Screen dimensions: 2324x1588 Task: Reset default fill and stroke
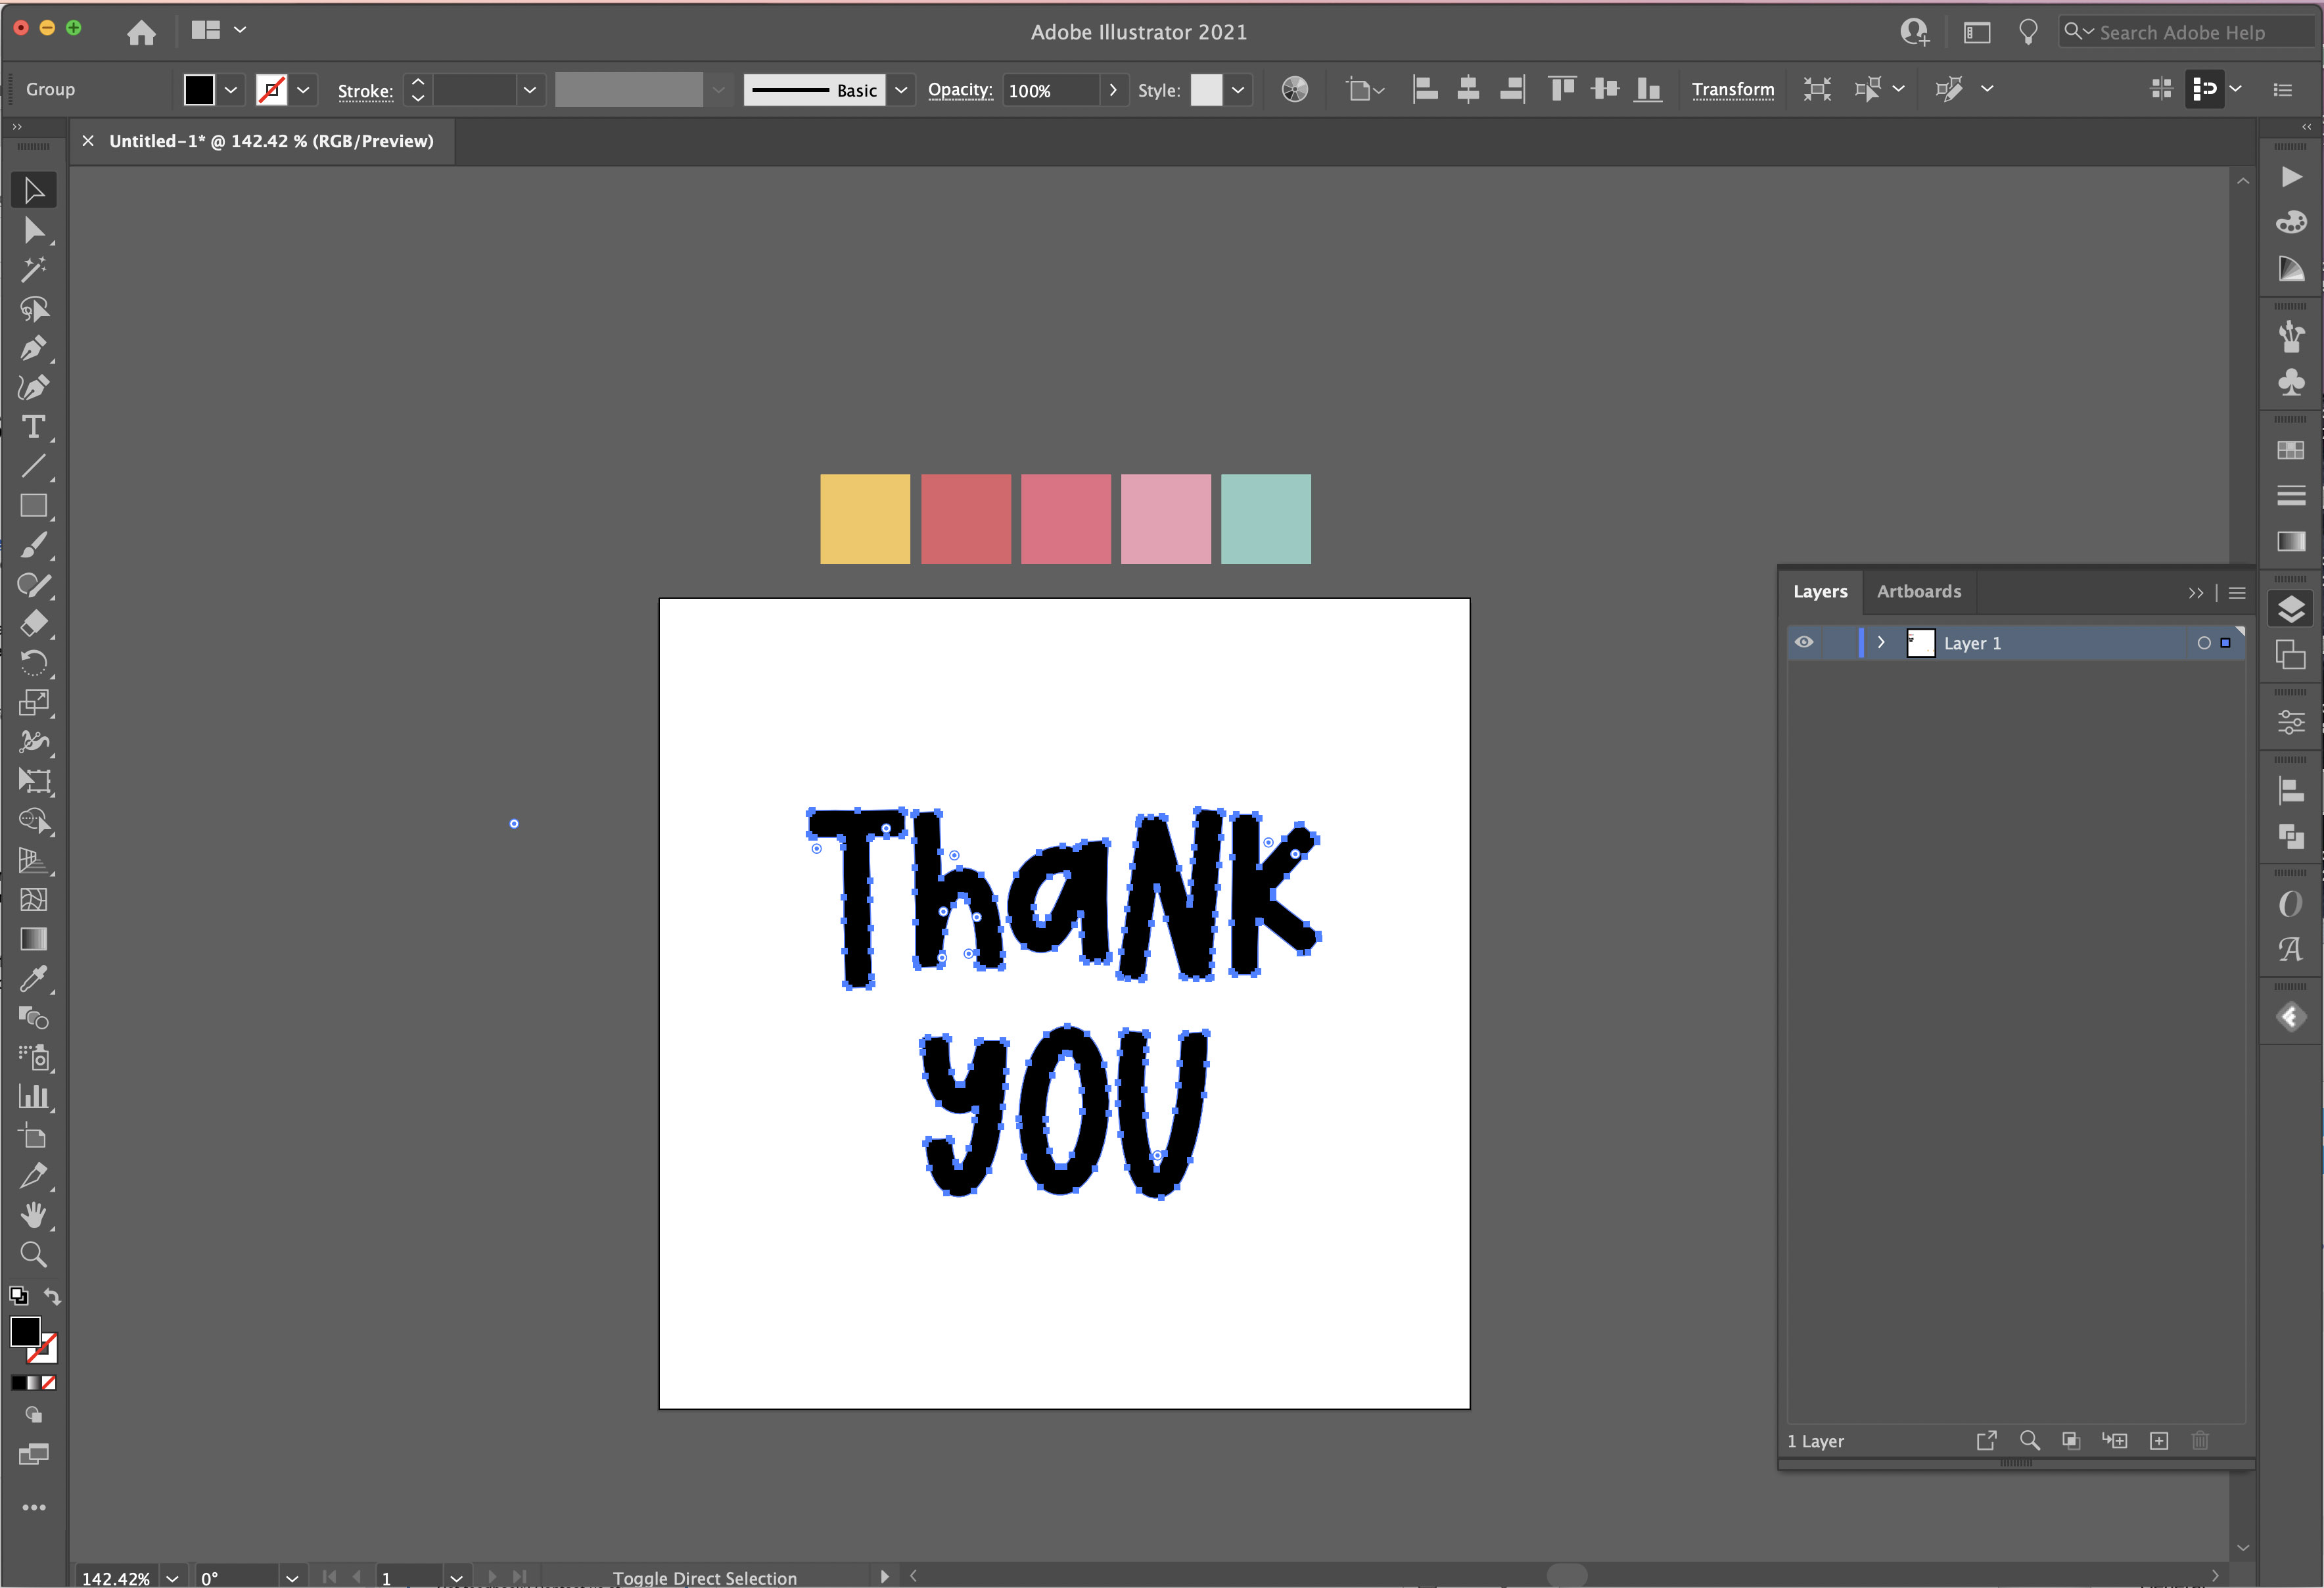click(18, 1296)
